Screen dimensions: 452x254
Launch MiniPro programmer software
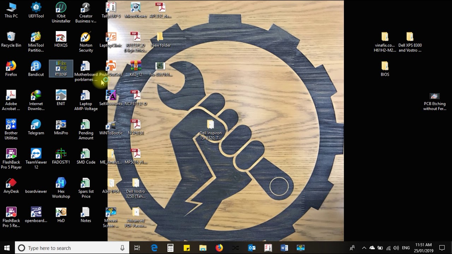pyautogui.click(x=61, y=127)
